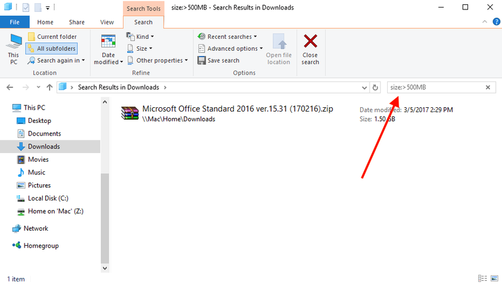Open the Size filter dropdown
This screenshot has height=284, width=502.
(x=141, y=48)
